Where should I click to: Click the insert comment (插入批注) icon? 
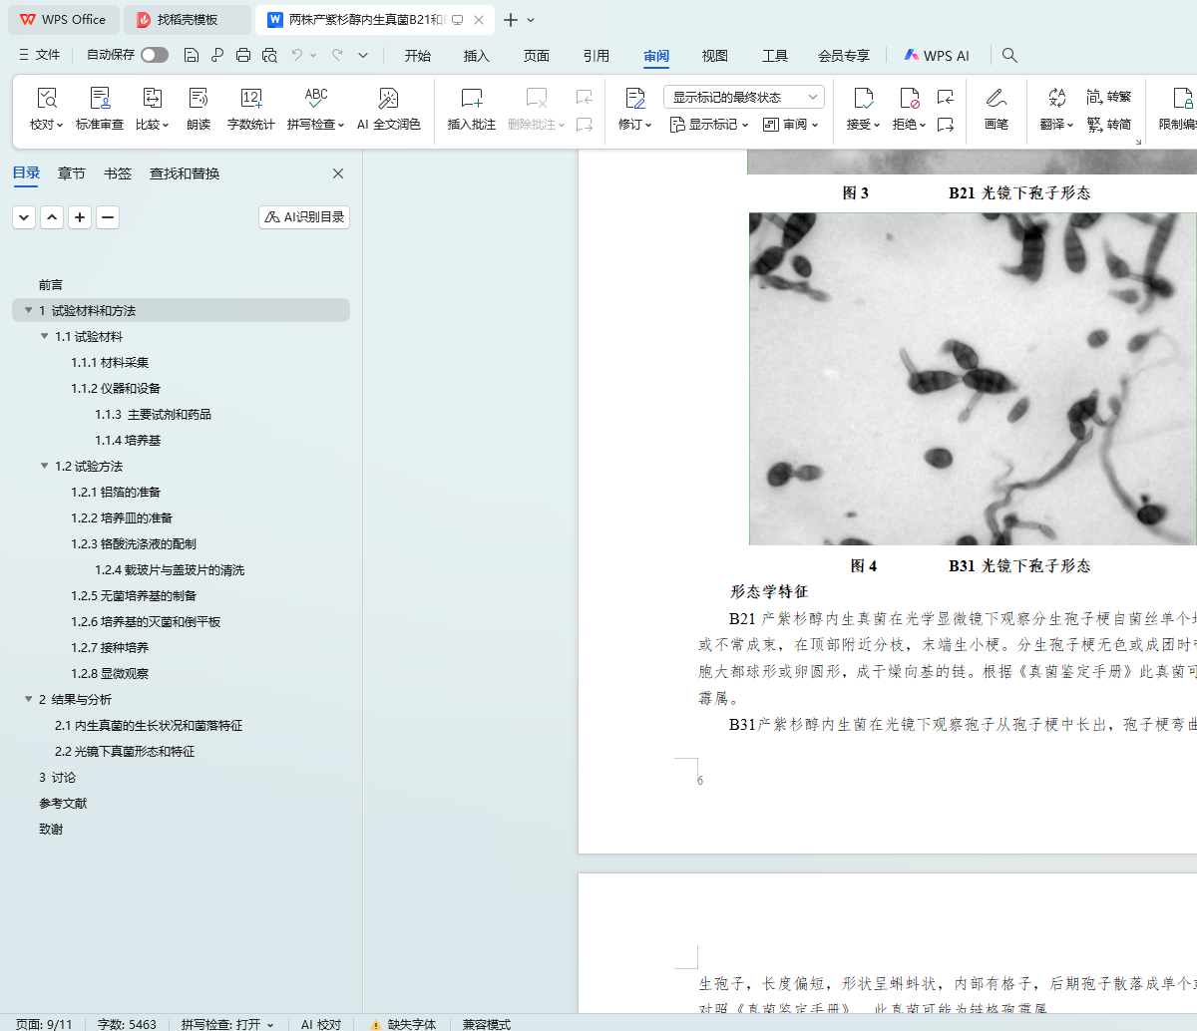(x=471, y=99)
